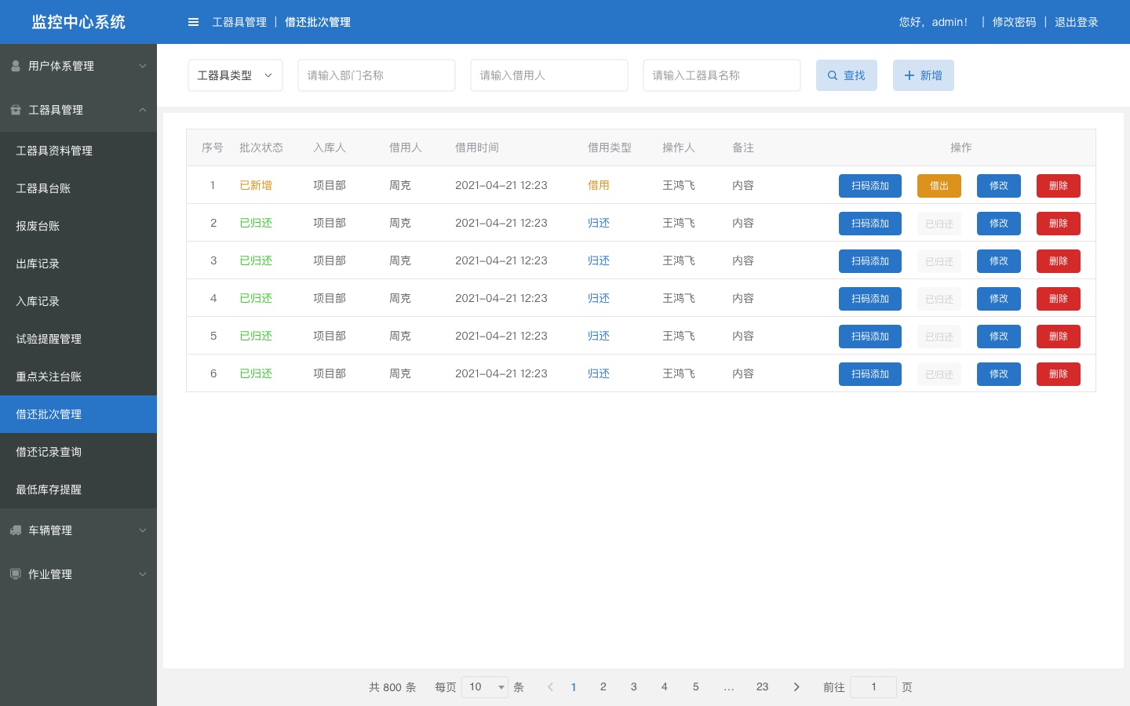Viewport: 1130px width, 706px height.
Task: Click the 查找 search button
Action: click(847, 75)
